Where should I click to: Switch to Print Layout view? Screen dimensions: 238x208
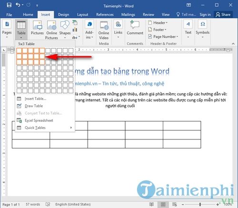[x=163, y=204]
